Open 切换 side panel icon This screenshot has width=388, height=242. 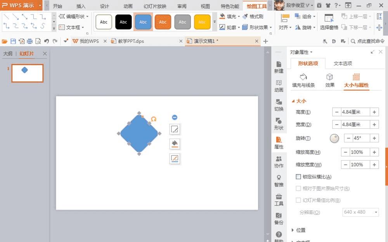point(279,105)
